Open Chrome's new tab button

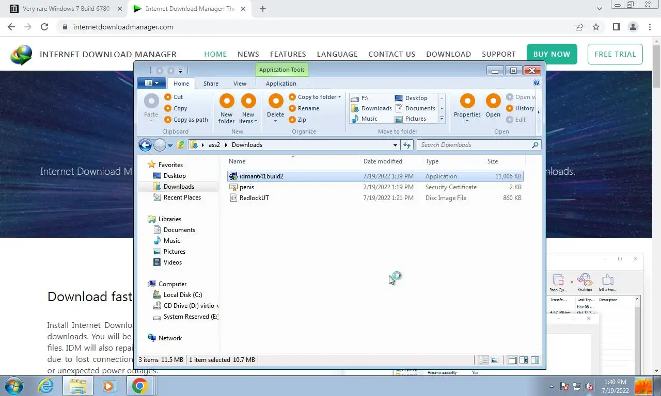tap(262, 9)
